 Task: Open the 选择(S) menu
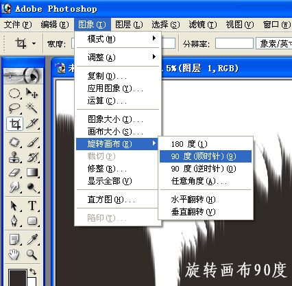(x=166, y=25)
